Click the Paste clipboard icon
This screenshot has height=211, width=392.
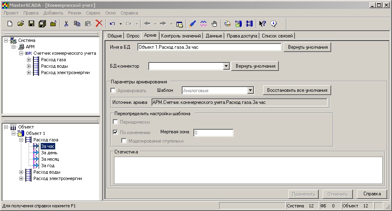[88, 24]
